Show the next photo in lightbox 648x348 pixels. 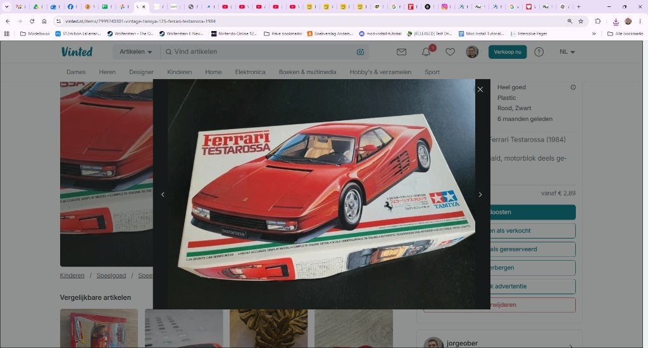(480, 194)
